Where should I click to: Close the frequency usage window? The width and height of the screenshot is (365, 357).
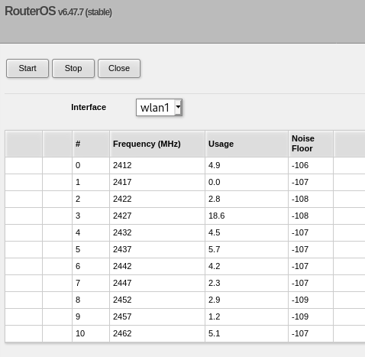(119, 68)
